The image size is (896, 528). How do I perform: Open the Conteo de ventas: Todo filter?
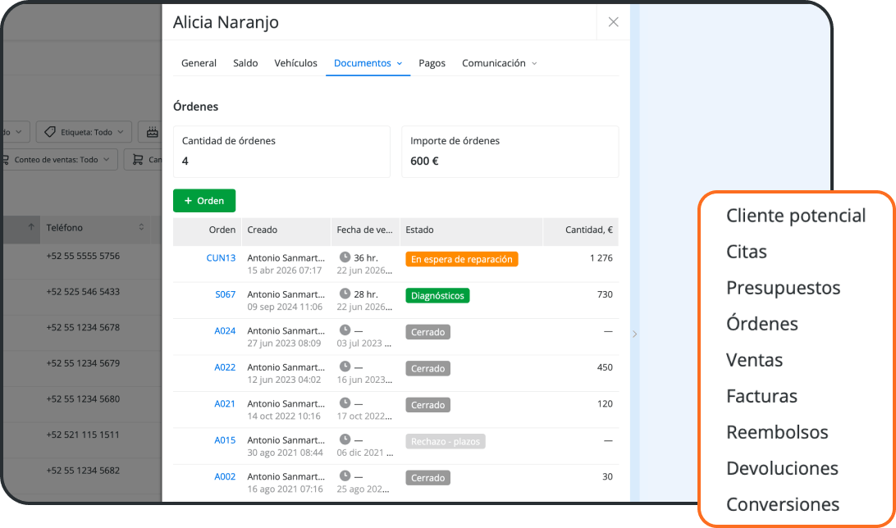pos(59,160)
